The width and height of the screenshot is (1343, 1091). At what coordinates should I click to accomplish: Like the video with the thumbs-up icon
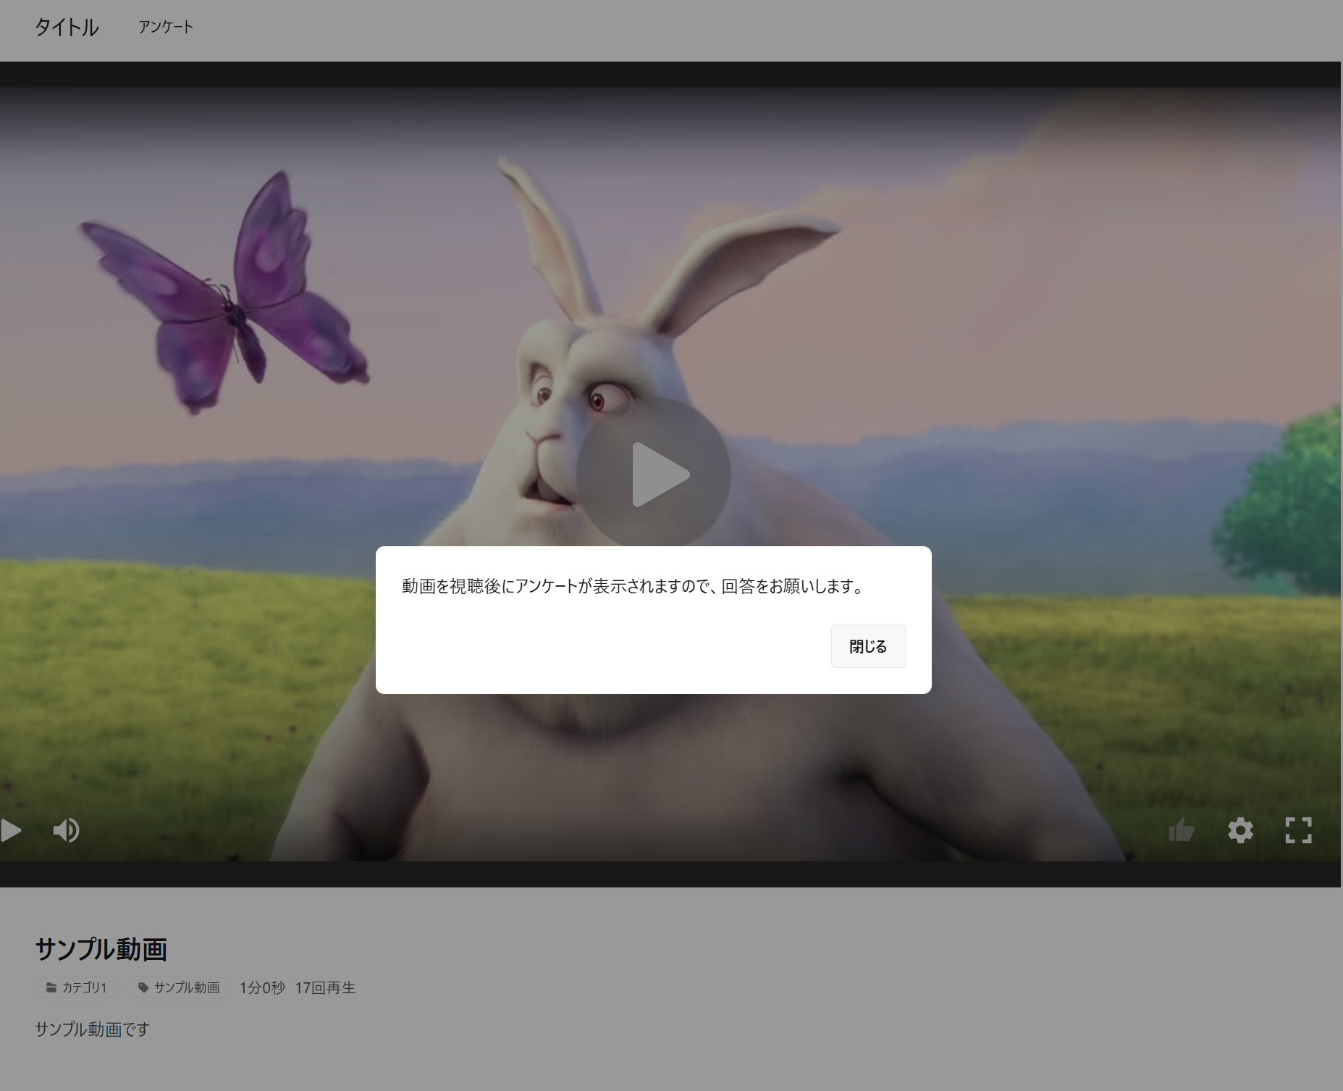tap(1182, 830)
